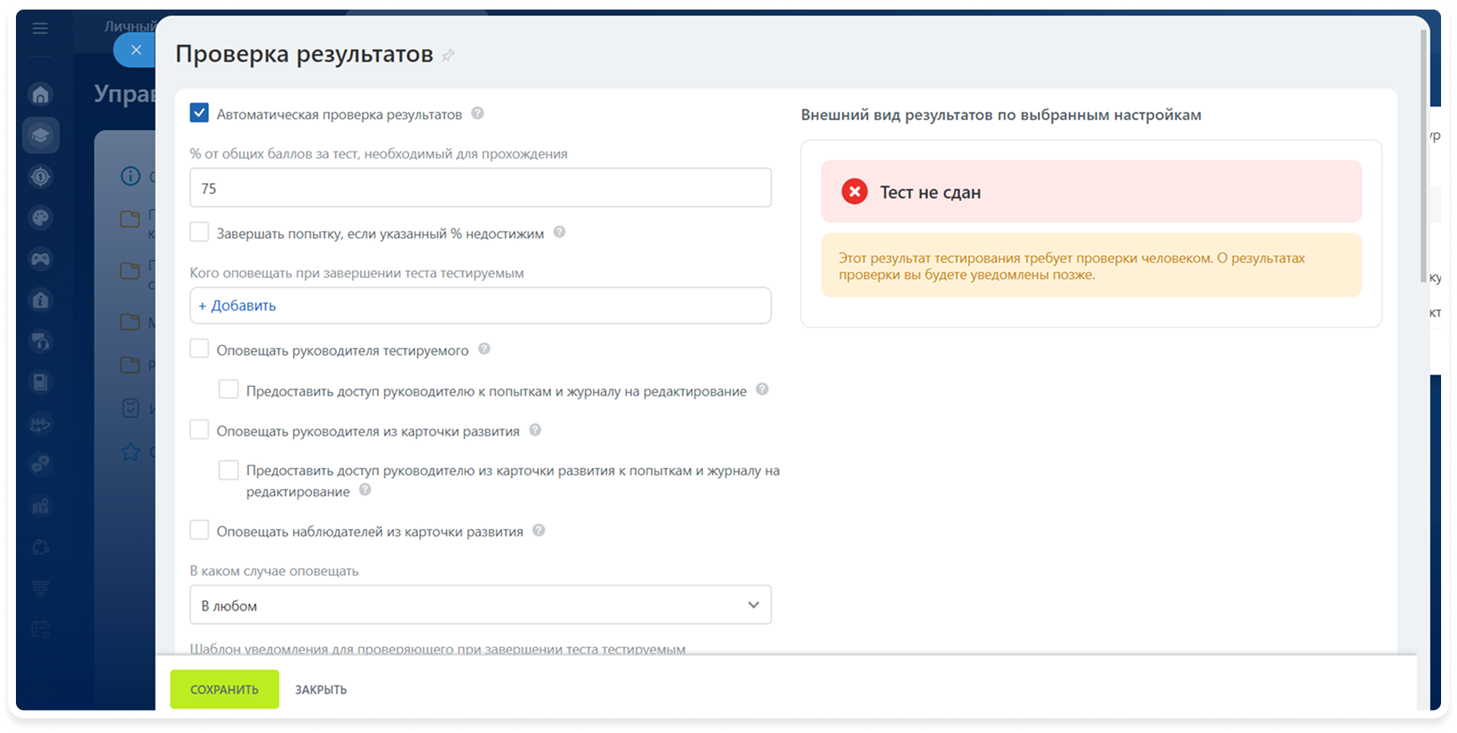Open the target icon section in sidebar

point(41,177)
